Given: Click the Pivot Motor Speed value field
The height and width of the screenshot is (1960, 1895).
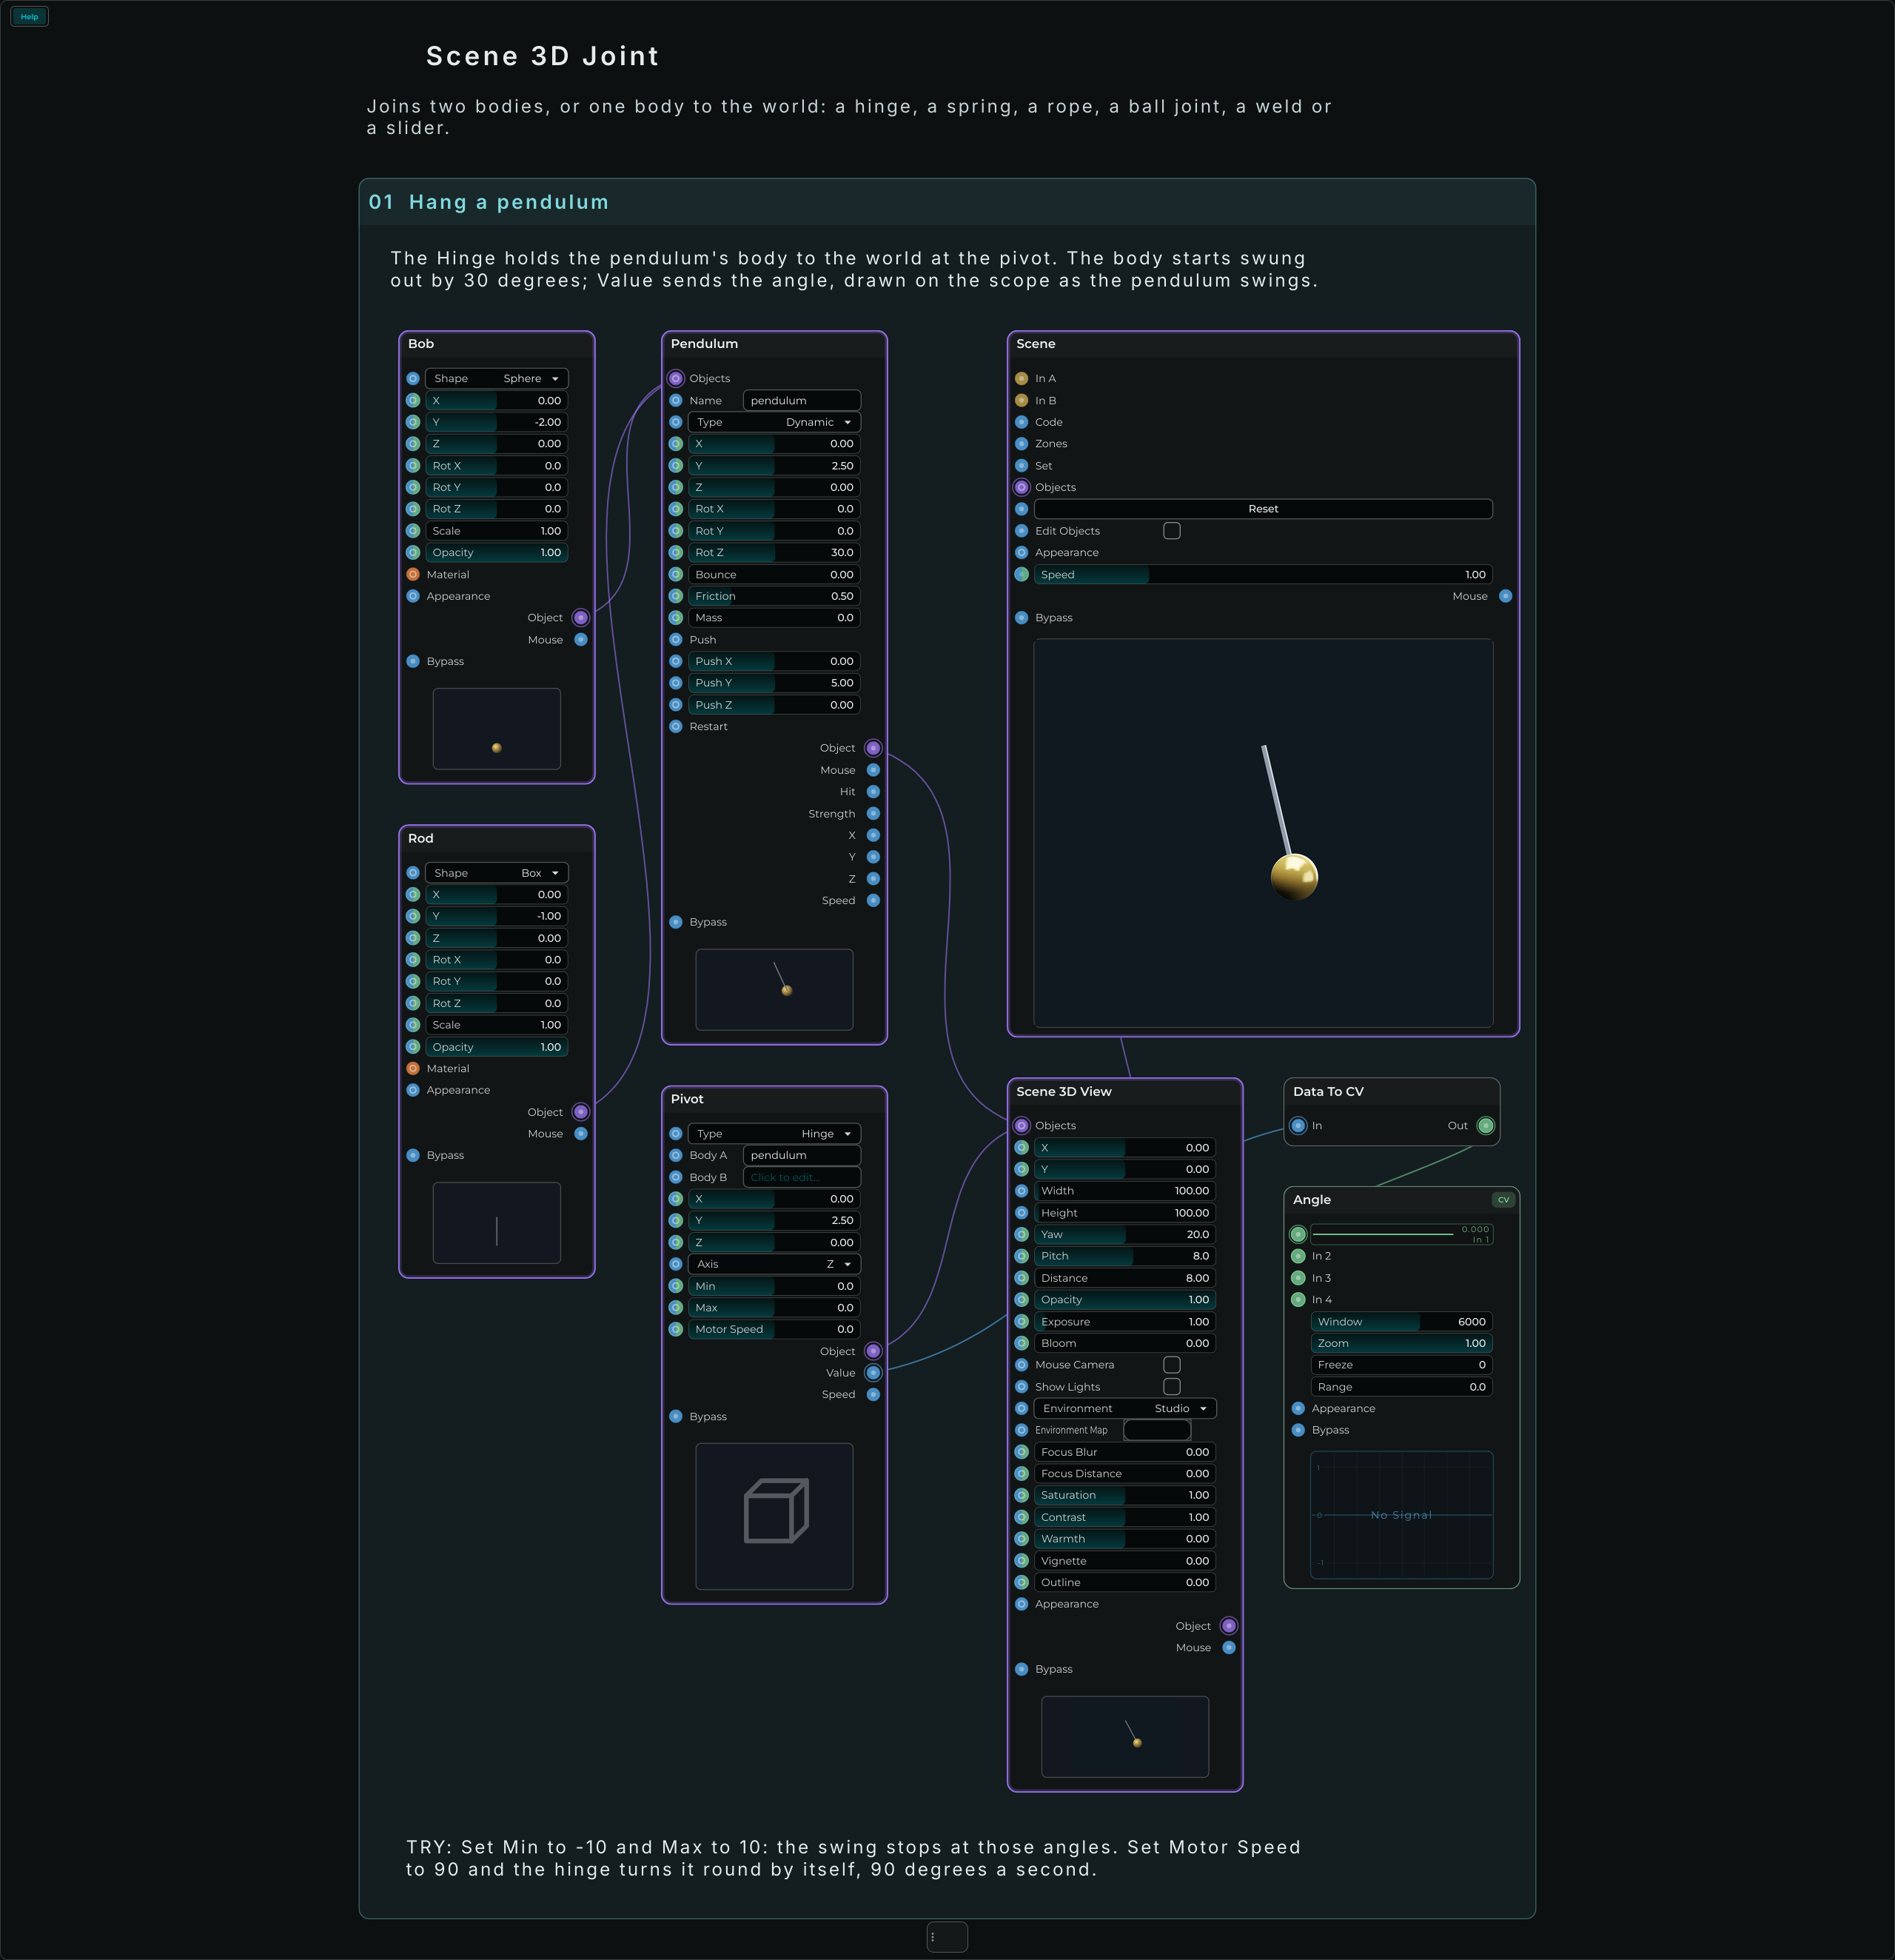Looking at the screenshot, I should point(774,1330).
